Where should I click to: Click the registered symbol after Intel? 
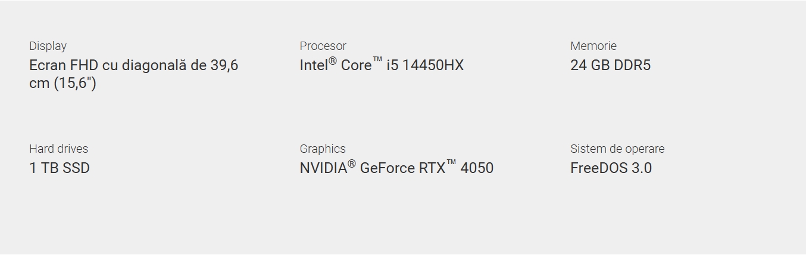pos(333,61)
